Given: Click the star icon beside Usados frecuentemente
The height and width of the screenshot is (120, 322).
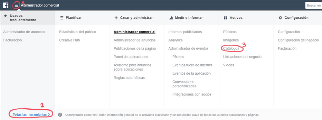Looking at the screenshot, I should pyautogui.click(x=5, y=16).
